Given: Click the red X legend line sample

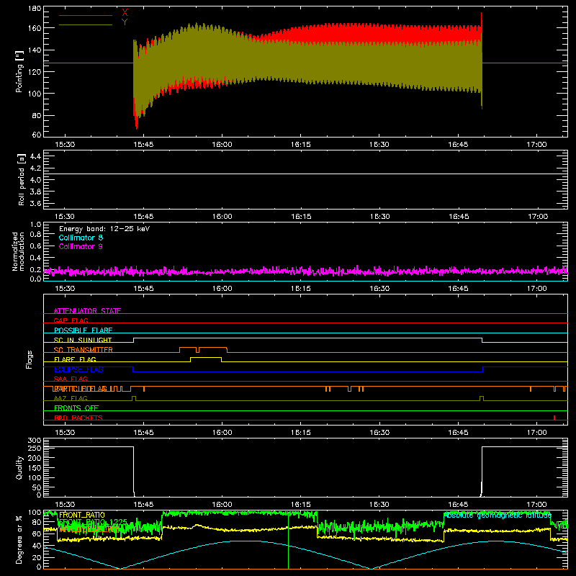Looking at the screenshot, I should coord(86,15).
